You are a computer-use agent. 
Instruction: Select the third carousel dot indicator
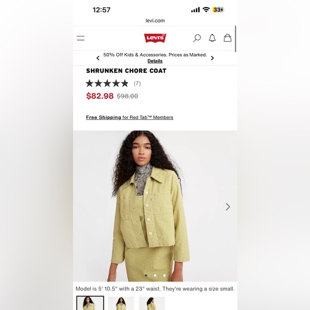[x=164, y=275]
